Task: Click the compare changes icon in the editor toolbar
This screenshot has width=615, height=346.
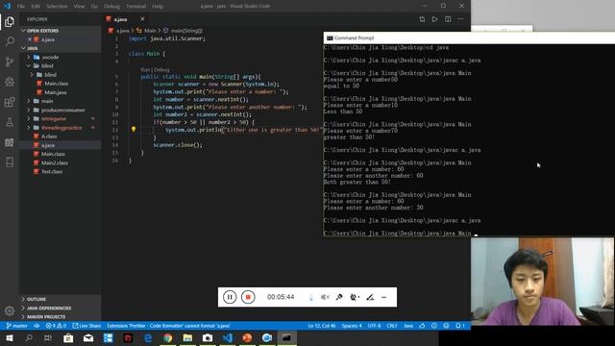Action: 422,19
